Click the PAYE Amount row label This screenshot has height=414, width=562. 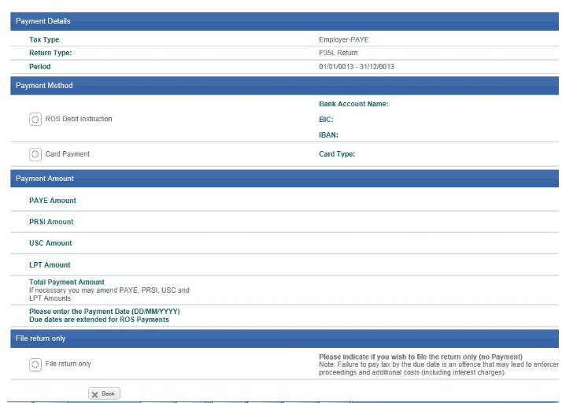pyautogui.click(x=53, y=201)
